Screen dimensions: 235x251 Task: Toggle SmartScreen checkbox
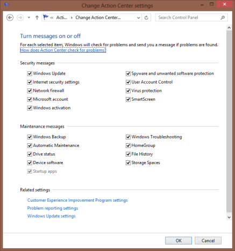(x=128, y=99)
